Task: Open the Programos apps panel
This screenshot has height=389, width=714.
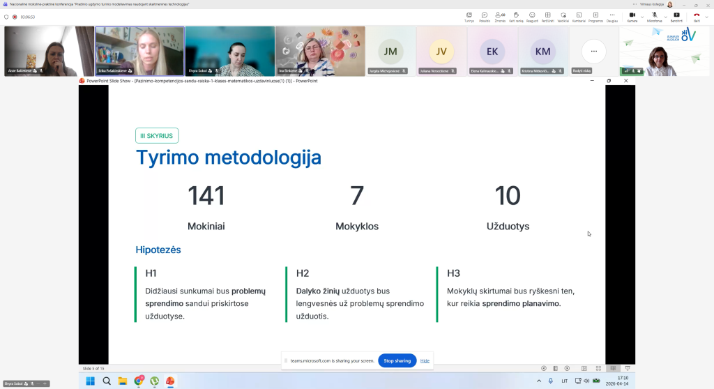Action: click(x=595, y=15)
